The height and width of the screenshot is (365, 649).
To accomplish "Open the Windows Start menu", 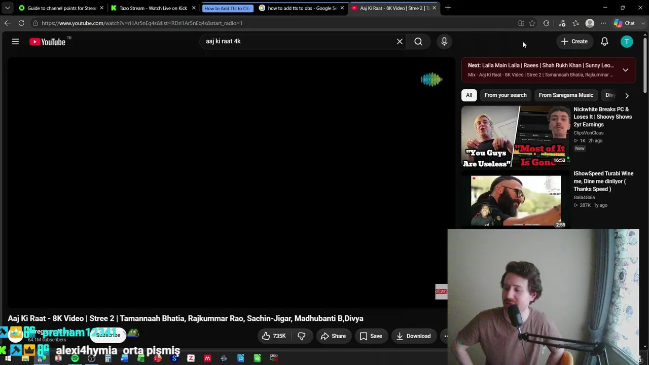I will (x=8, y=359).
